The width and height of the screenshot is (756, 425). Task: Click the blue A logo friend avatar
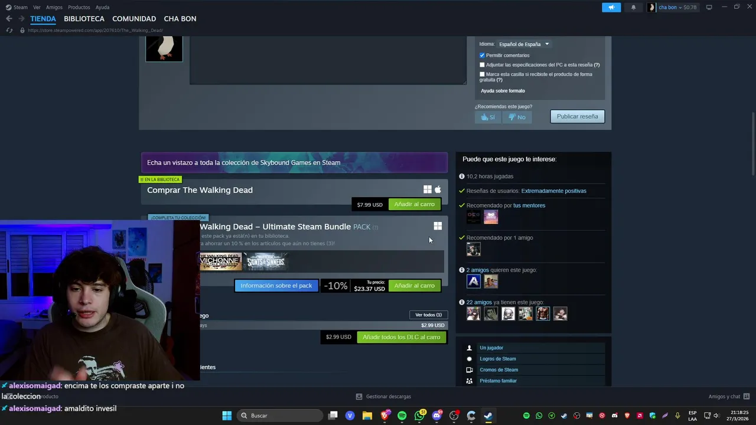(x=474, y=282)
